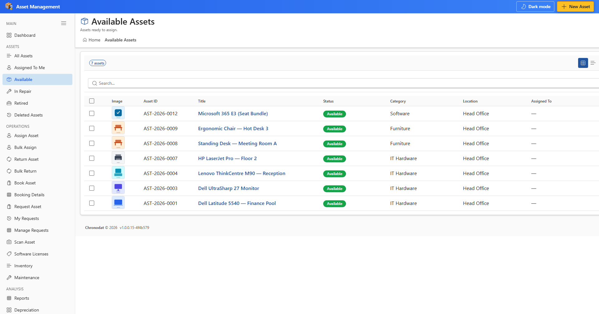Click the Retired archive icon

coord(9,103)
